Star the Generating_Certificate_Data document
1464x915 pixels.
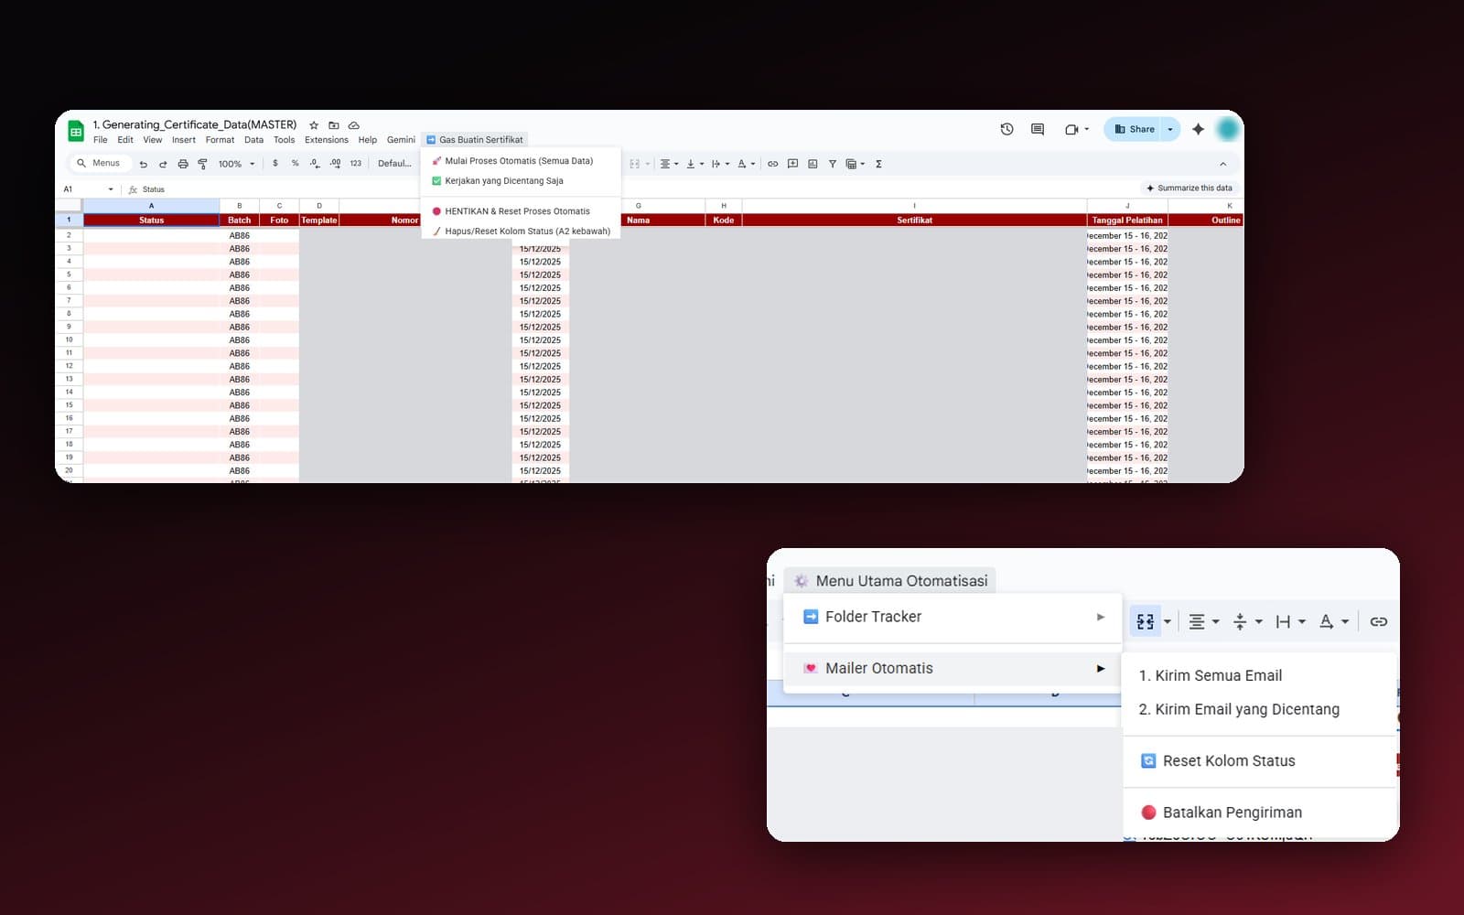pos(314,125)
